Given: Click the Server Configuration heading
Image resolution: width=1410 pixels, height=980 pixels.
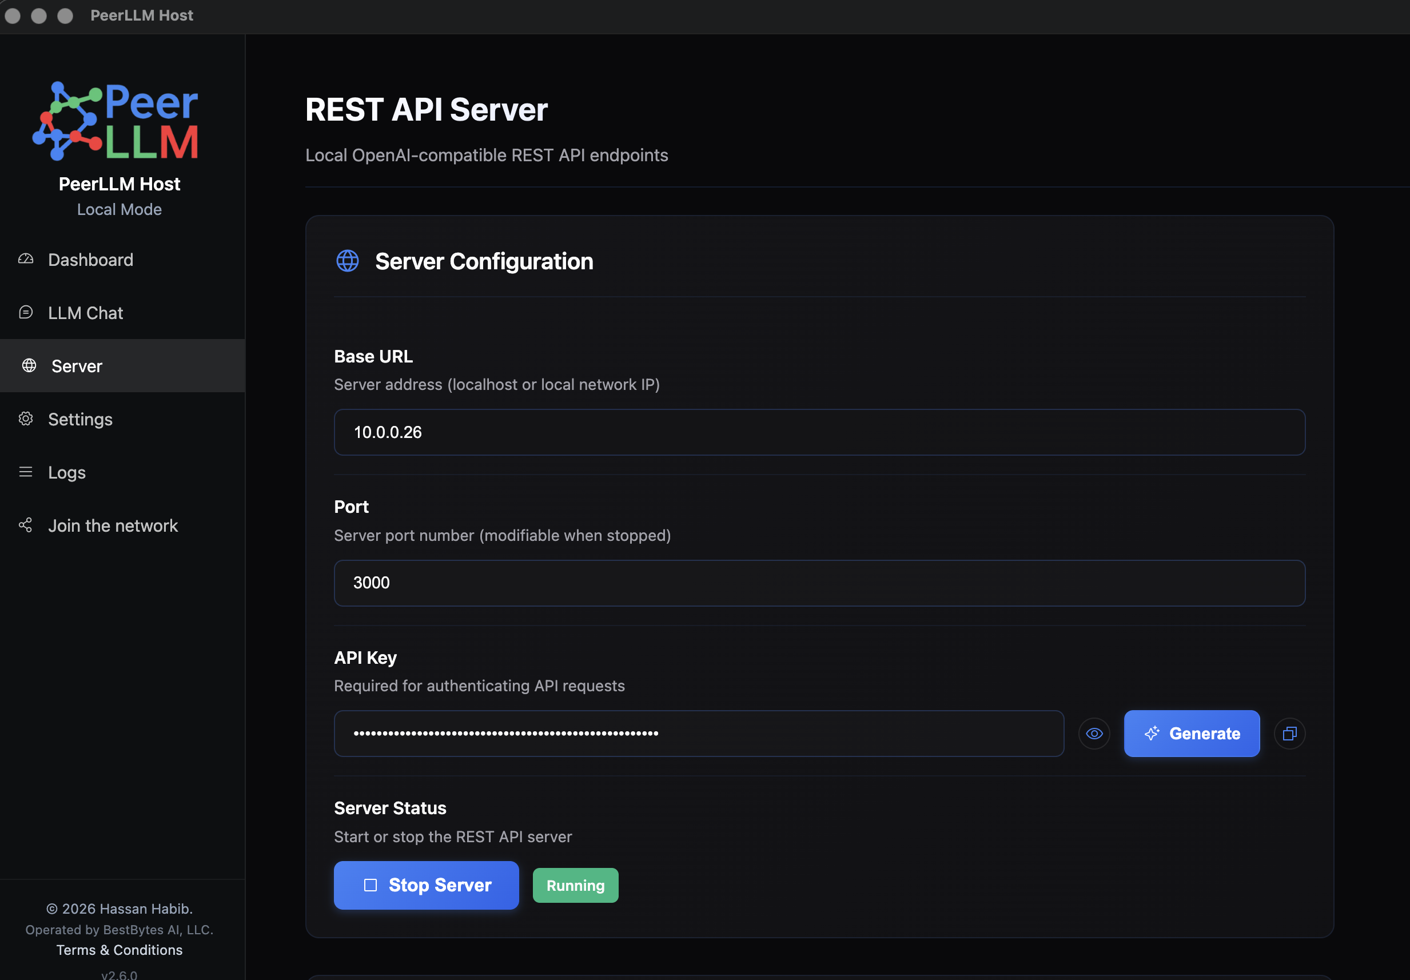Looking at the screenshot, I should [484, 261].
